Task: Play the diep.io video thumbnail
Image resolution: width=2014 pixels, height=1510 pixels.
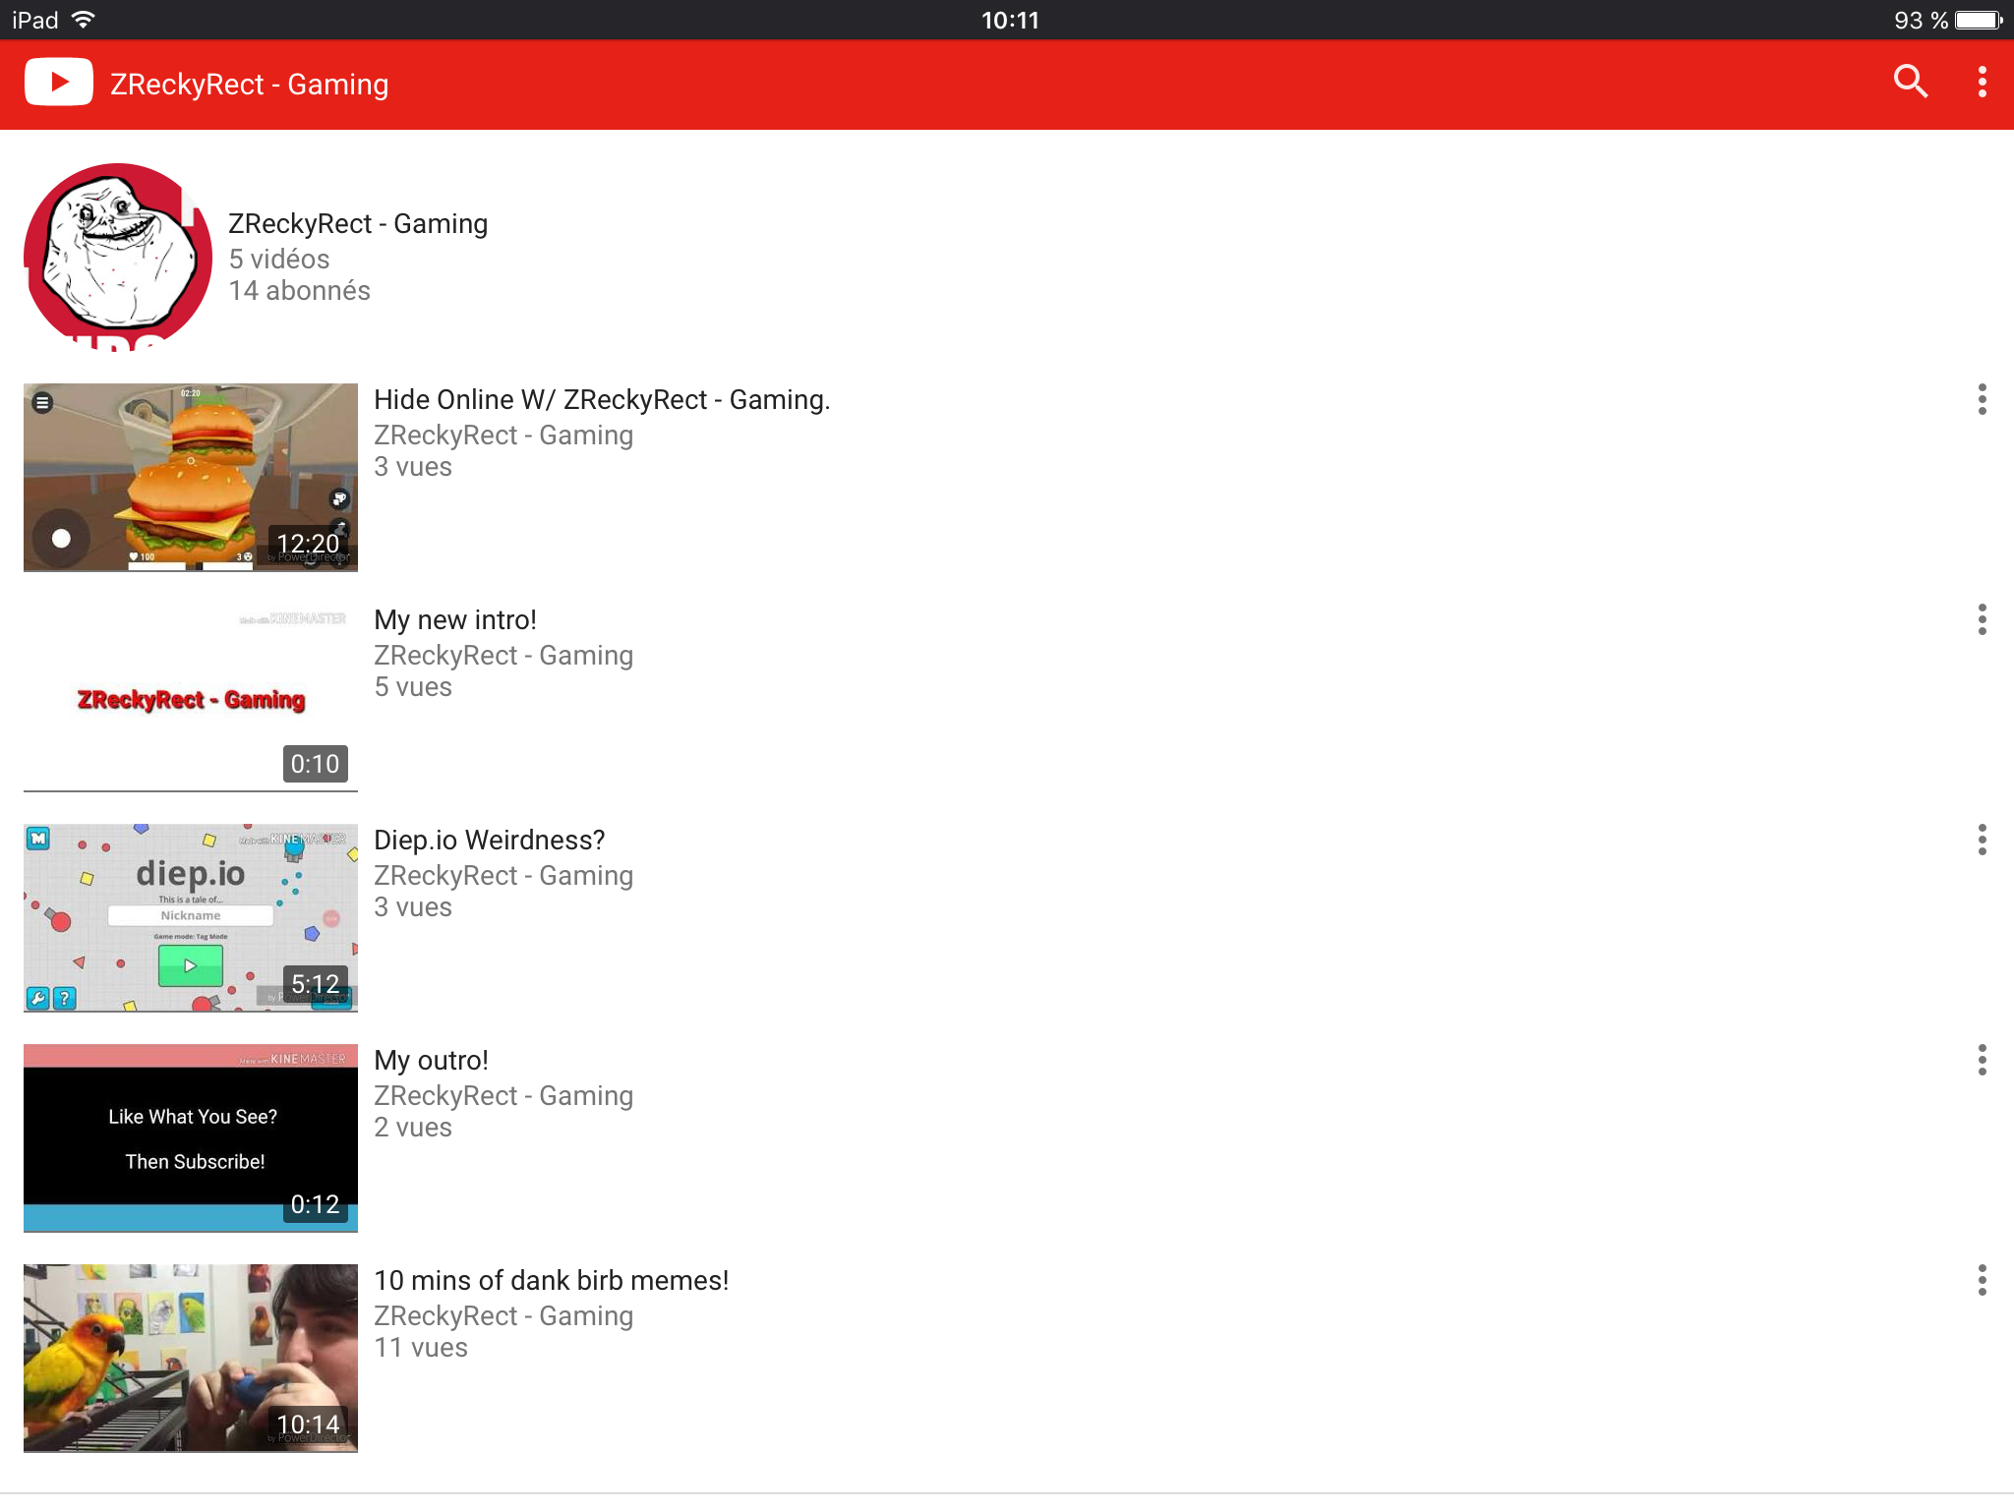Action: pyautogui.click(x=191, y=917)
